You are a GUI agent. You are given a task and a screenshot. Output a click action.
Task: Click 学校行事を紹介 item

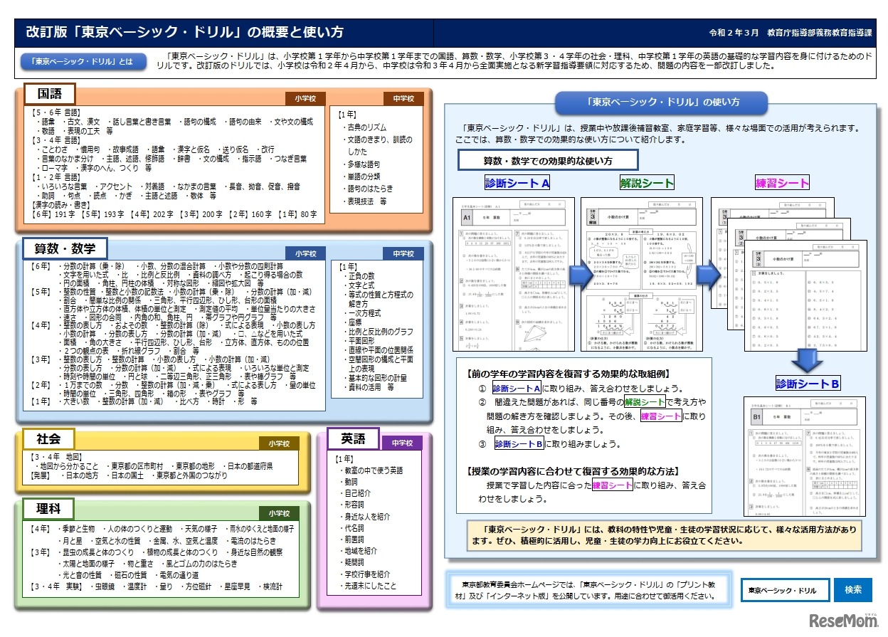click(x=368, y=574)
